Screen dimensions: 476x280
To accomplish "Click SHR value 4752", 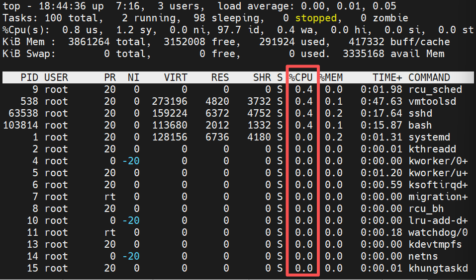I will (259, 113).
